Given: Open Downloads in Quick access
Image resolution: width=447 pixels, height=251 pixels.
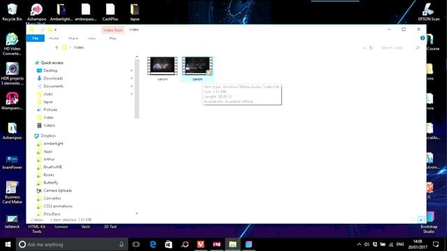Looking at the screenshot, I should tap(53, 78).
